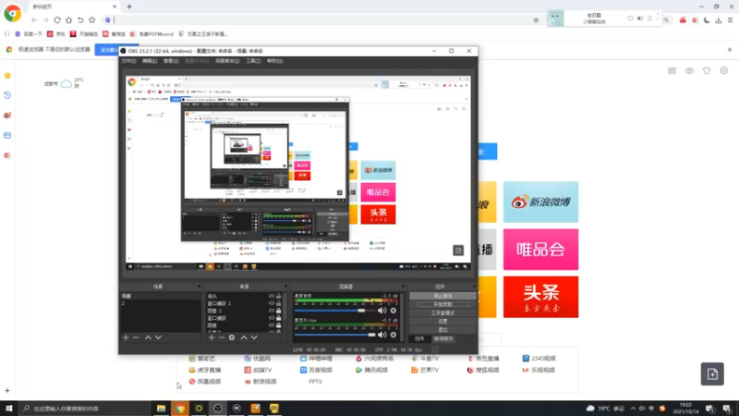Image resolution: width=739 pixels, height=416 pixels.
Task: Open File Explorer from taskbar
Action: click(x=161, y=408)
